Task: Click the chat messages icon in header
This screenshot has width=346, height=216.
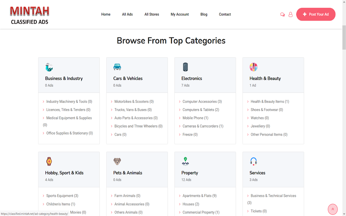Action: point(282,15)
